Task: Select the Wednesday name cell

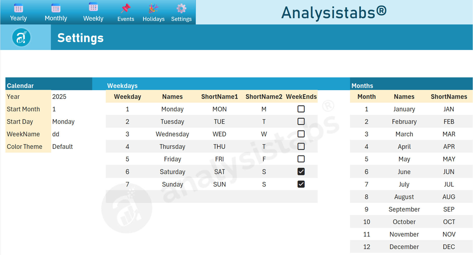Action: coord(172,134)
